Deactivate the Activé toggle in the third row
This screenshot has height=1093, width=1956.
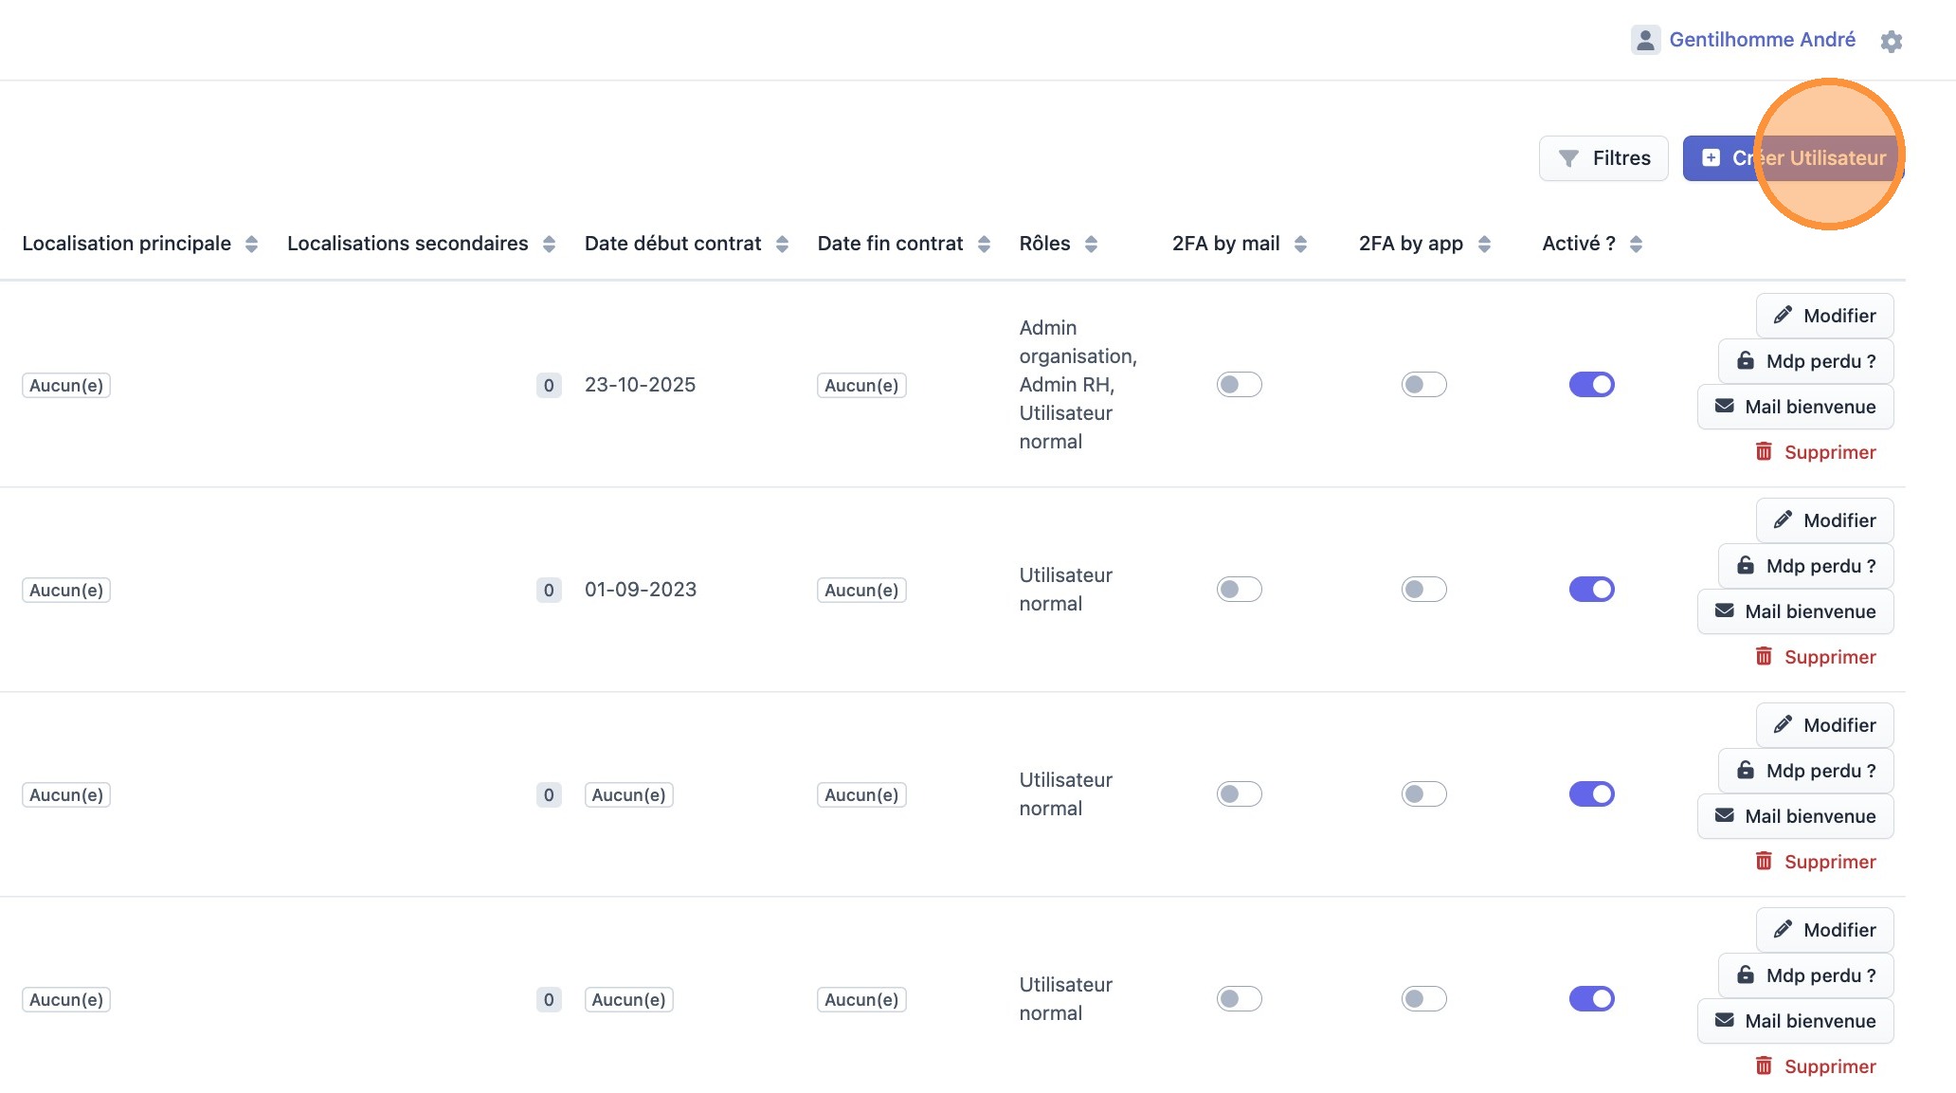[1591, 794]
